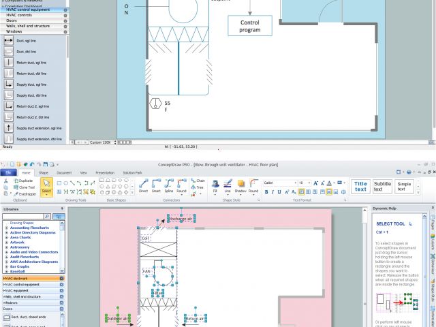Close the HVAC ductwork library

[x=61, y=279]
